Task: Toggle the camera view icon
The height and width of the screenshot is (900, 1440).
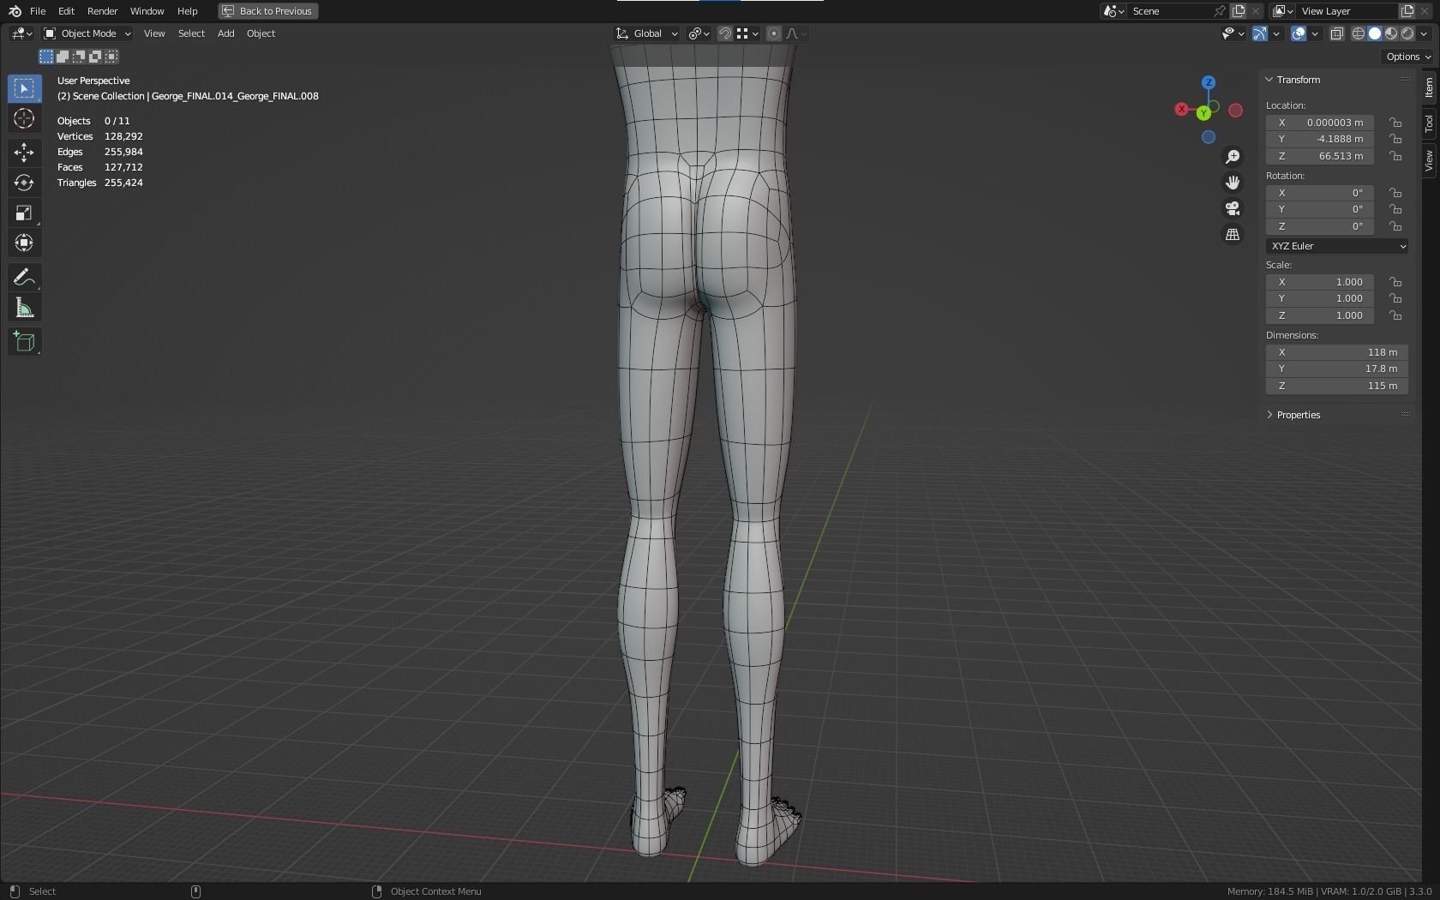Action: pos(1233,208)
